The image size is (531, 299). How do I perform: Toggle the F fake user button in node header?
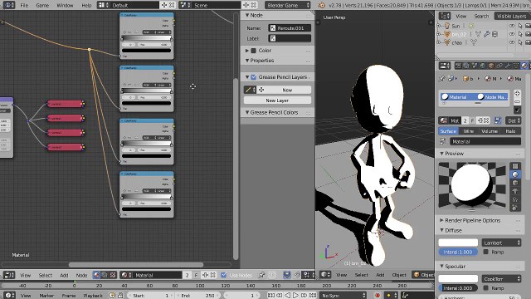pyautogui.click(x=196, y=275)
